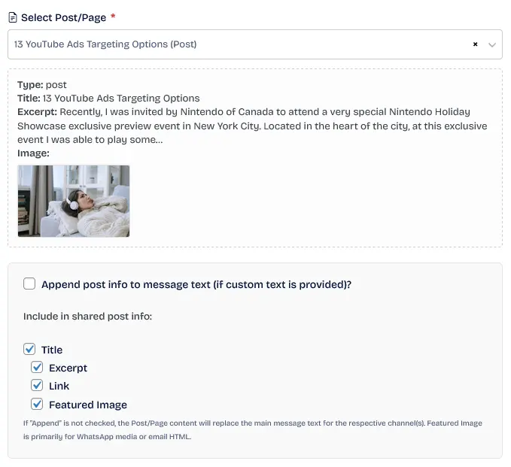This screenshot has height=467, width=511.
Task: Toggle the Link checkbox off
Action: pos(37,385)
